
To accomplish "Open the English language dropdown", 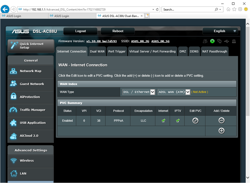I will point(220,31).
